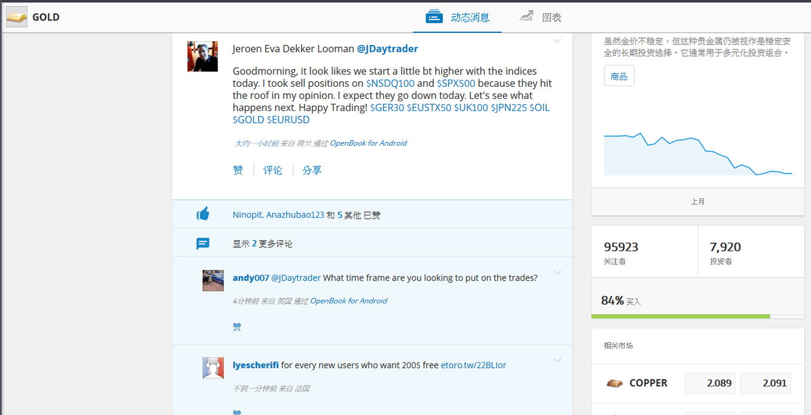Click the GOLD bar icon in header
The image size is (811, 415).
click(16, 16)
